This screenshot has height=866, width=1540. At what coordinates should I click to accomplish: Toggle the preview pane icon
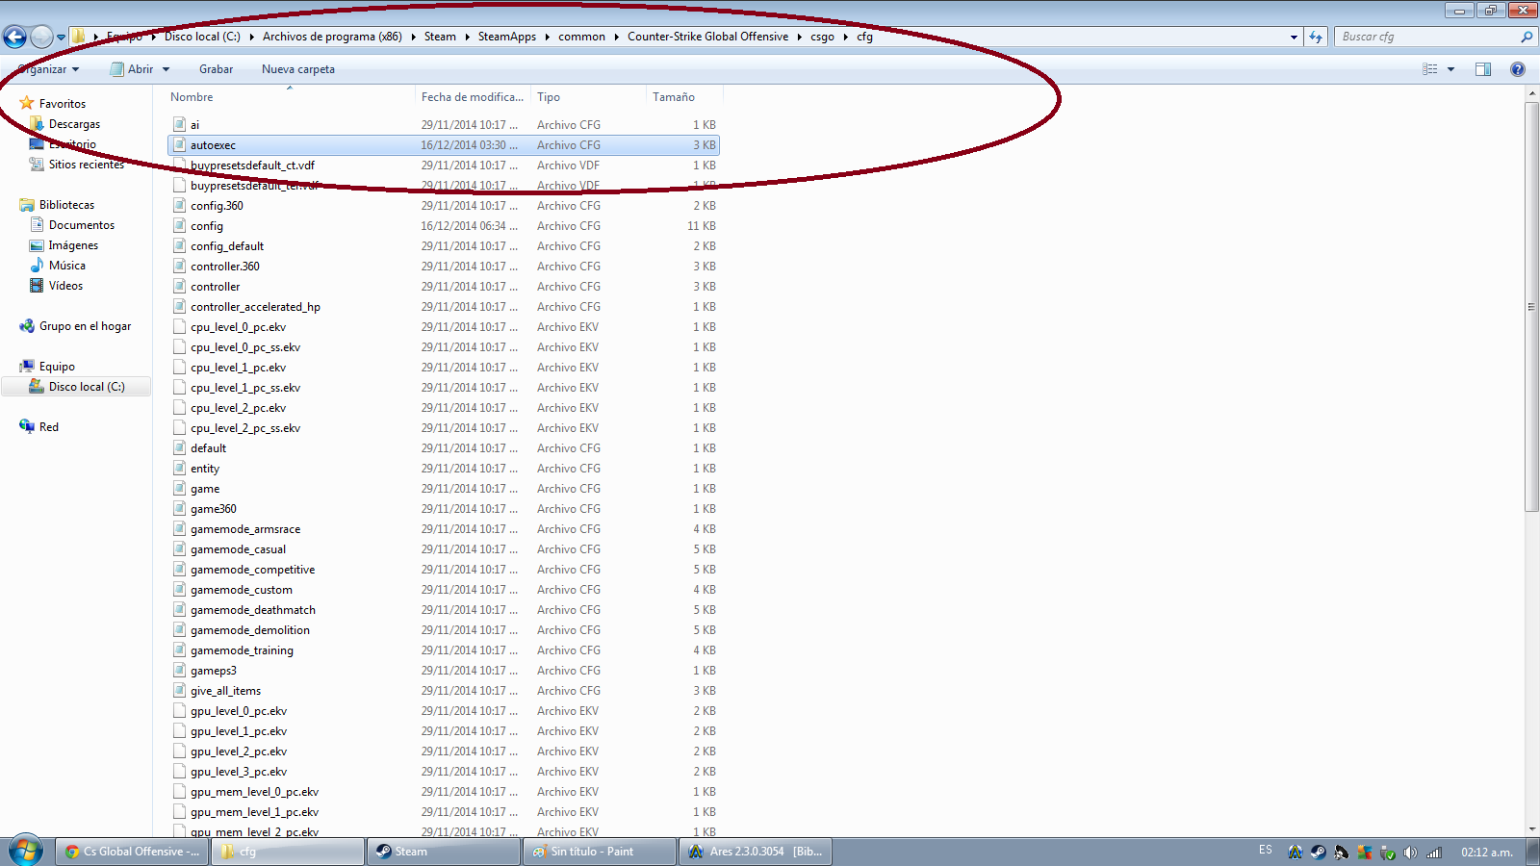pyautogui.click(x=1483, y=69)
